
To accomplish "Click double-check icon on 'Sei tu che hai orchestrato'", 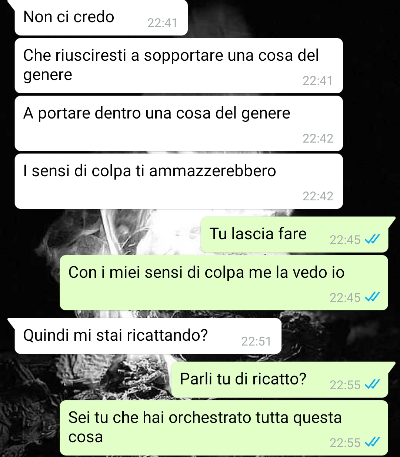I will point(372,443).
